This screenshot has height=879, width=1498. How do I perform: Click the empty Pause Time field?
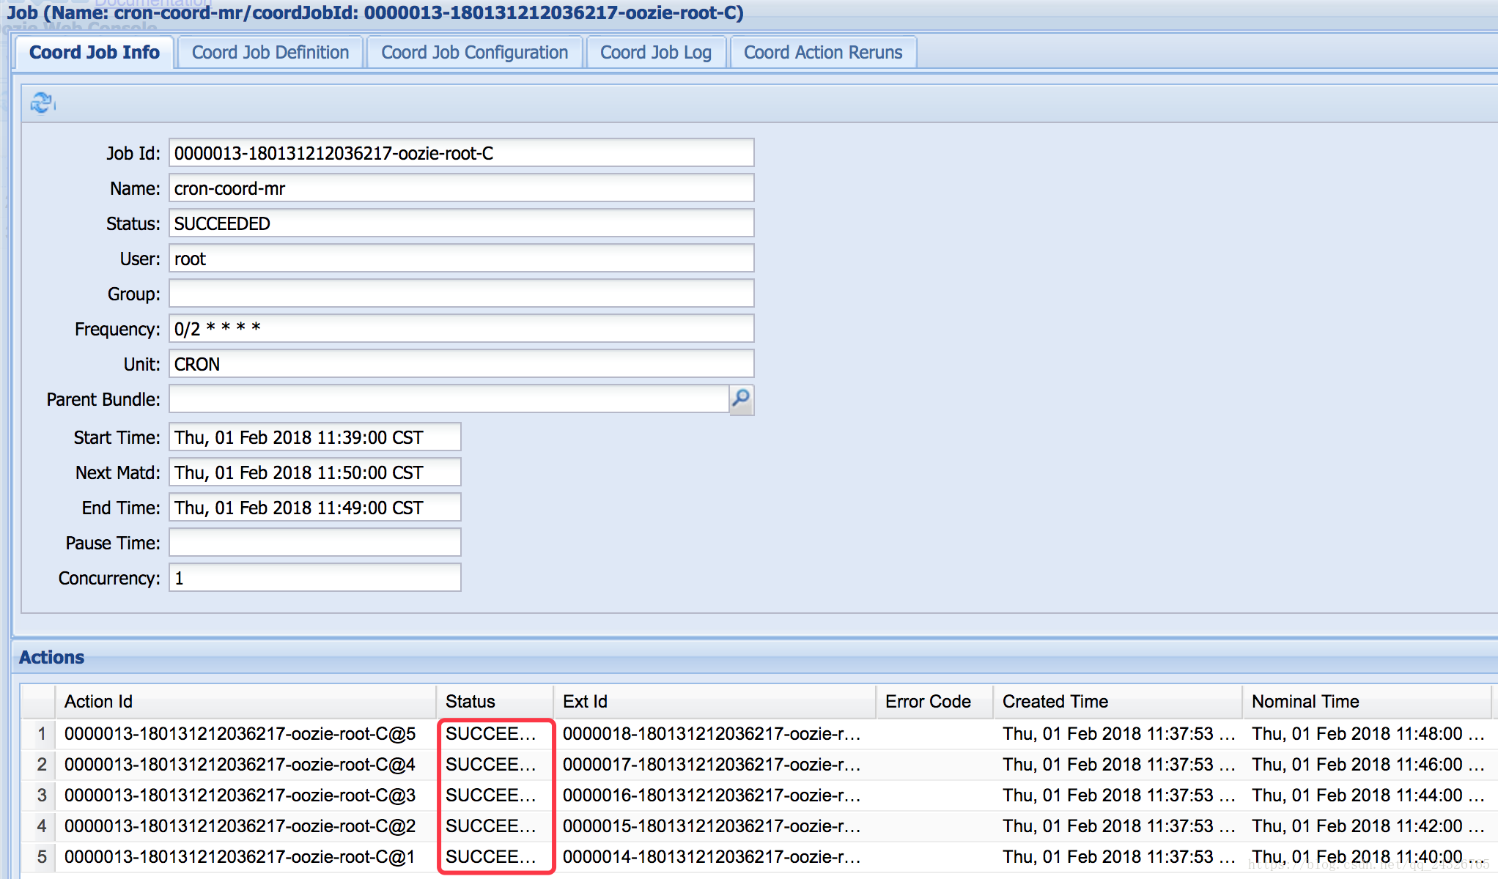315,543
